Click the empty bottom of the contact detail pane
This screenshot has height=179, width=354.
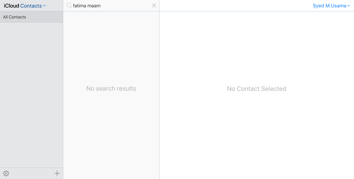coord(256,157)
